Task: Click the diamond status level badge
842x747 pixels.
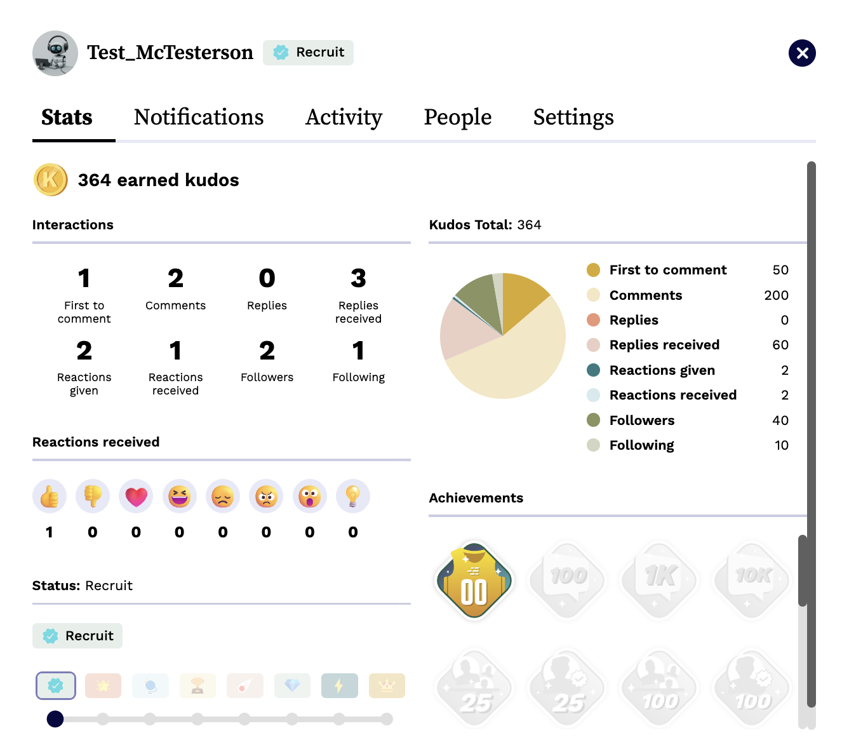Action: 292,686
